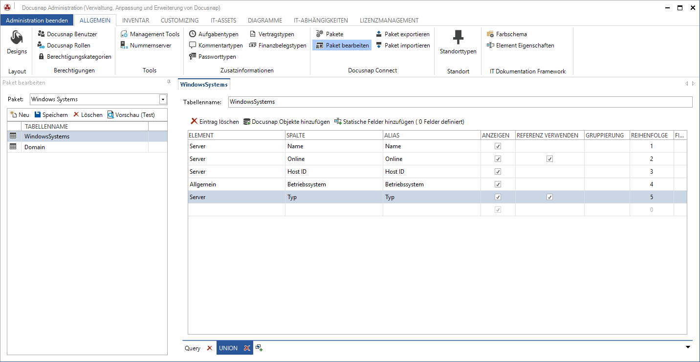Click Administration beenden
The height and width of the screenshot is (362, 700).
(x=37, y=21)
